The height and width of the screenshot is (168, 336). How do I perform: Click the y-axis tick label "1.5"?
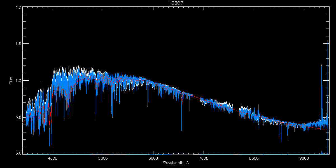coord(18,44)
